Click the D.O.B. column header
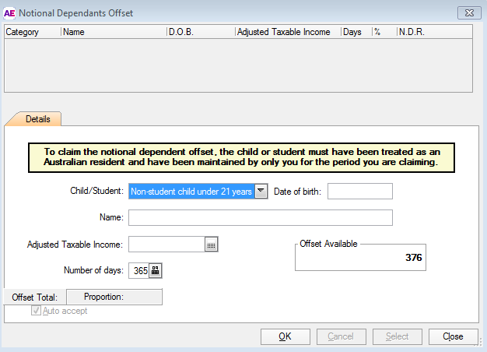The image size is (487, 352). (x=199, y=32)
